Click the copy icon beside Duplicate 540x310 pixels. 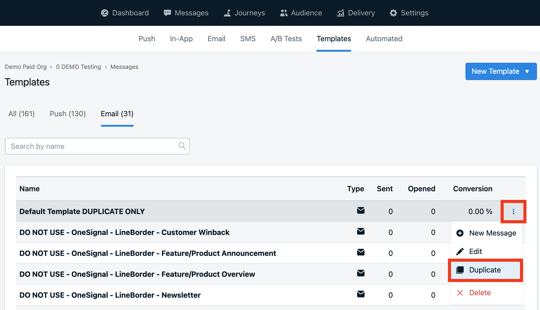pos(460,270)
